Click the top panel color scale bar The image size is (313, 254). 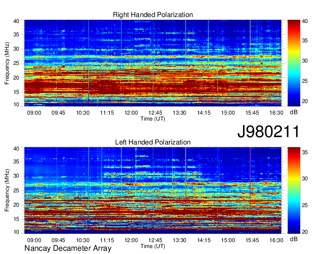pyautogui.click(x=294, y=63)
